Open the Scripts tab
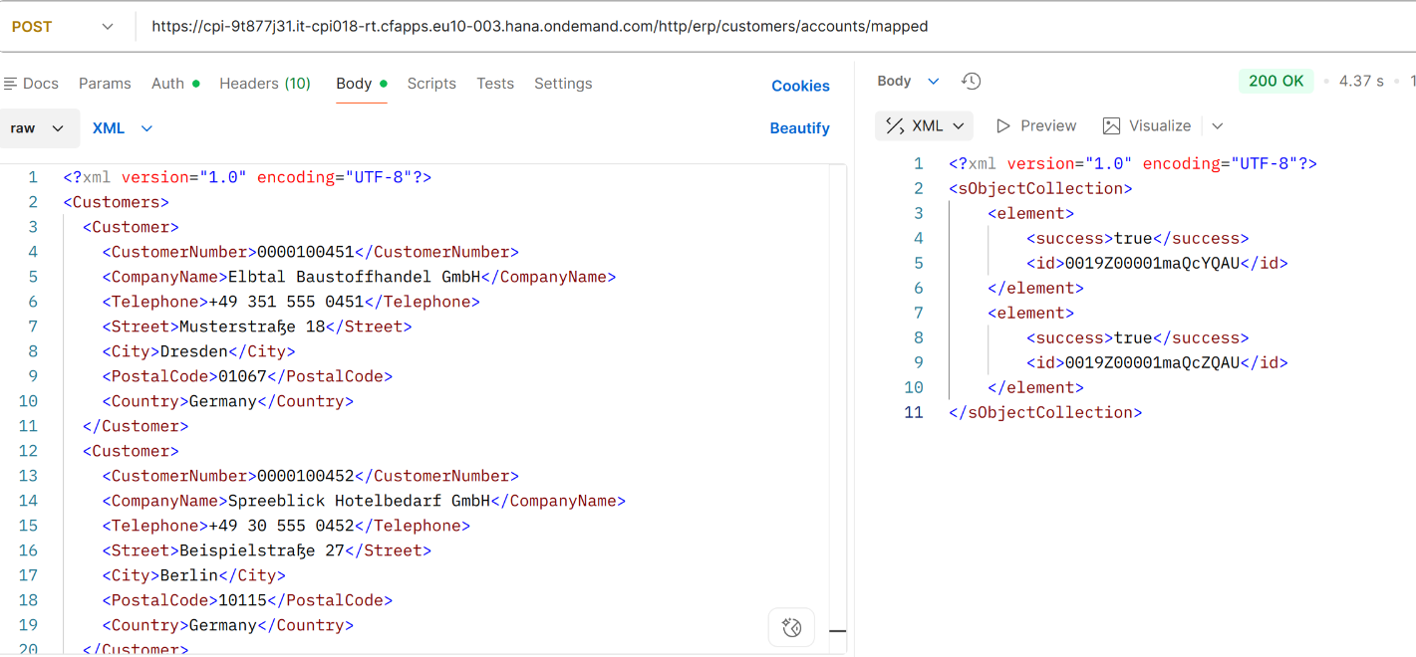This screenshot has width=1416, height=657. 431,84
